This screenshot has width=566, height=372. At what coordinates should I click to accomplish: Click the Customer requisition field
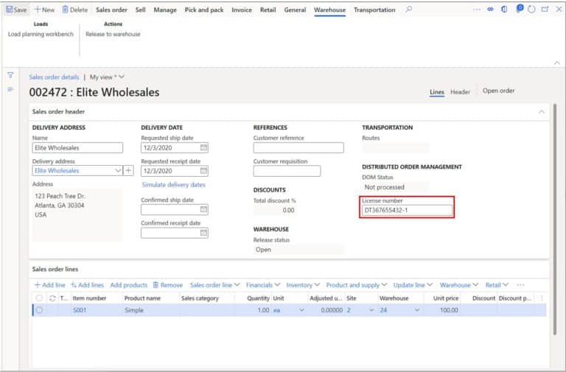(x=287, y=171)
